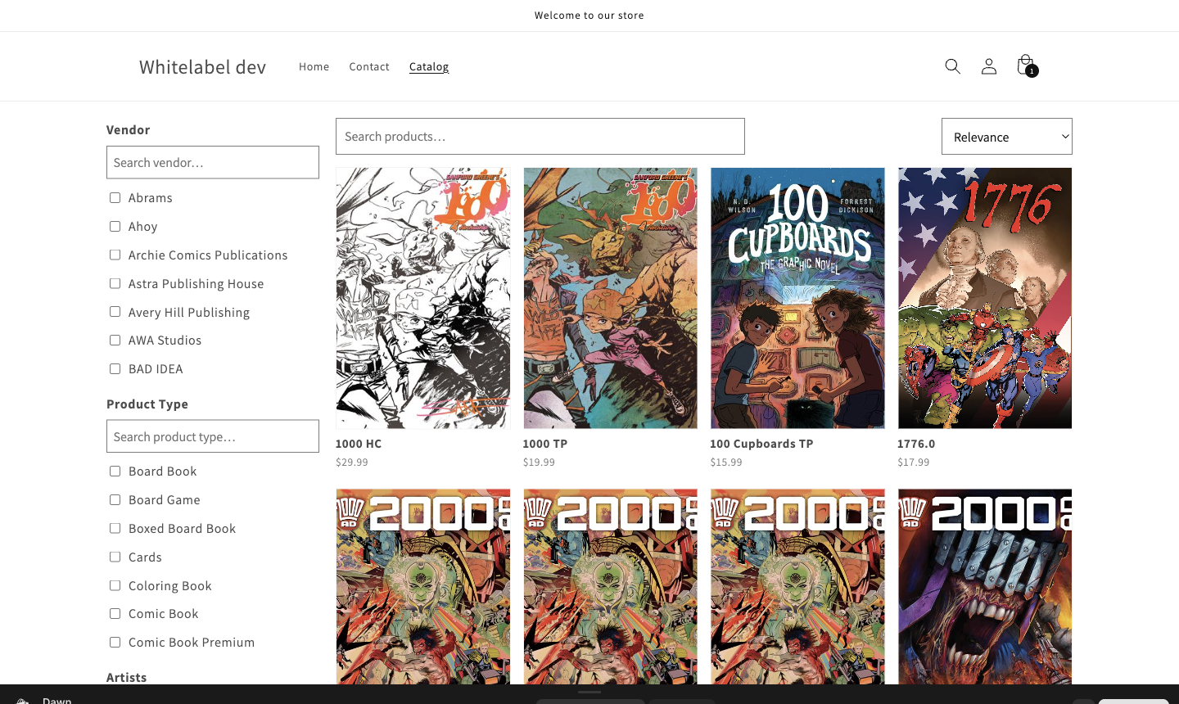Viewport: 1179px width, 704px height.
Task: Go to the Home menu item
Action: [314, 66]
